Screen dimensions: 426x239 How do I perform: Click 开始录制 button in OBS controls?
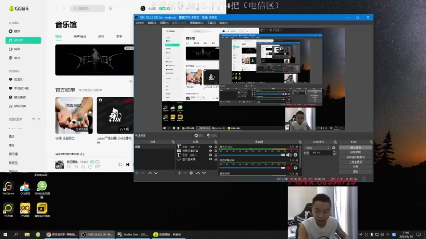[355, 152]
